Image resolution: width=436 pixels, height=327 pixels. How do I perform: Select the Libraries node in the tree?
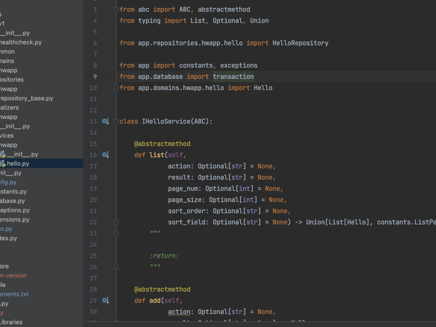point(11,322)
